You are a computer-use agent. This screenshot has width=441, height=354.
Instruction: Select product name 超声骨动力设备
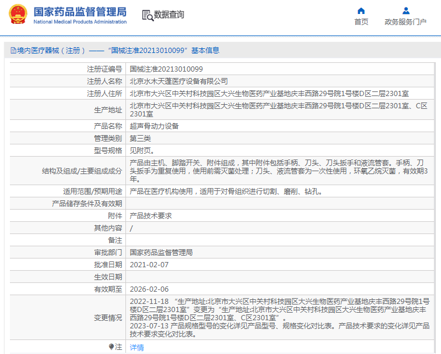[154, 126]
